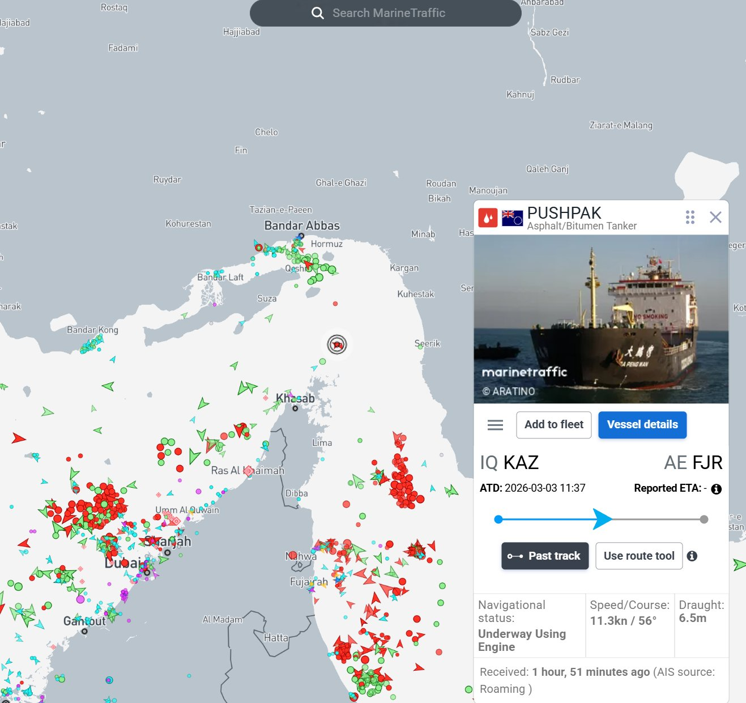Click the Reported ETA info icon
Image resolution: width=746 pixels, height=703 pixels.
(x=717, y=489)
